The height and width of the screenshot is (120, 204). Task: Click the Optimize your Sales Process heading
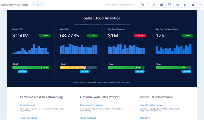[100, 97]
